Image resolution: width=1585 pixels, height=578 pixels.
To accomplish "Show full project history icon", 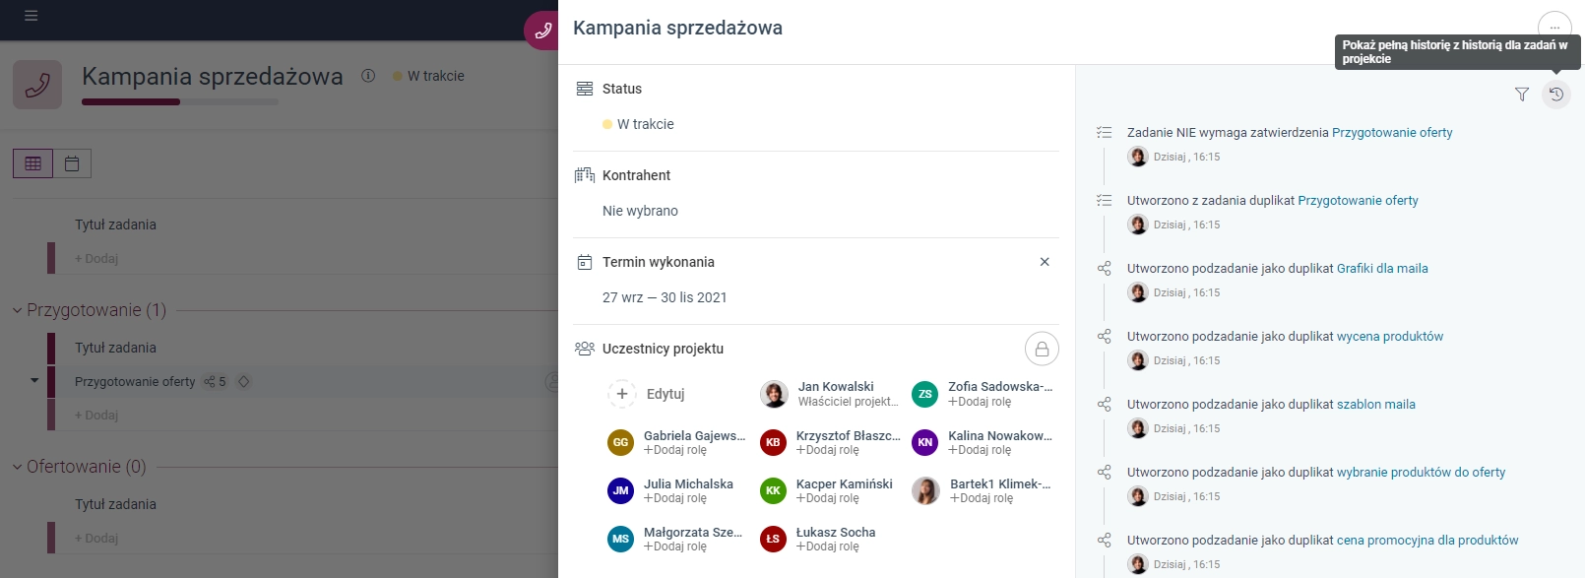I will [x=1556, y=95].
